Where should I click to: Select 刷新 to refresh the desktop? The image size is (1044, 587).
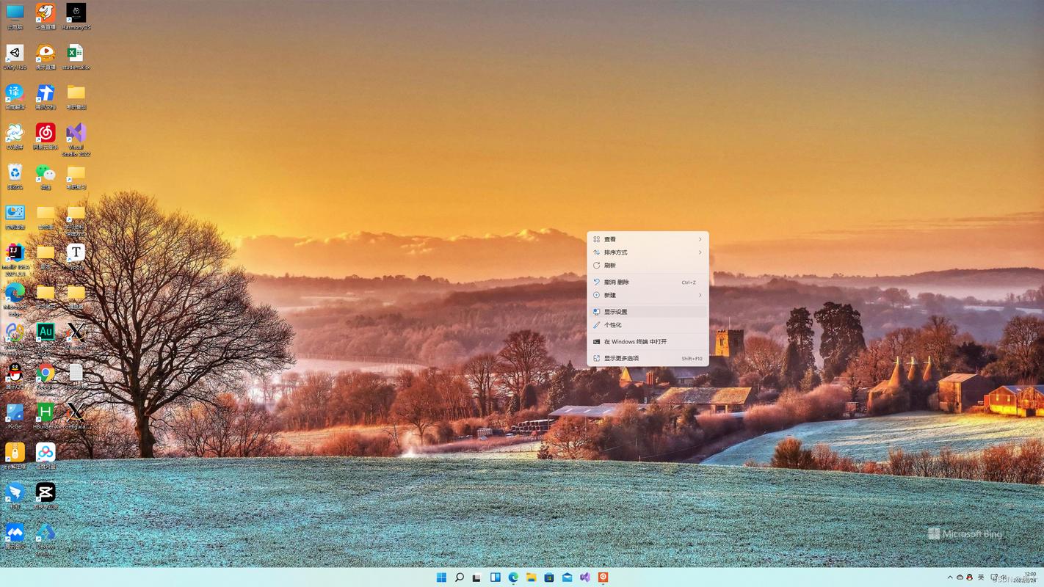coord(648,266)
